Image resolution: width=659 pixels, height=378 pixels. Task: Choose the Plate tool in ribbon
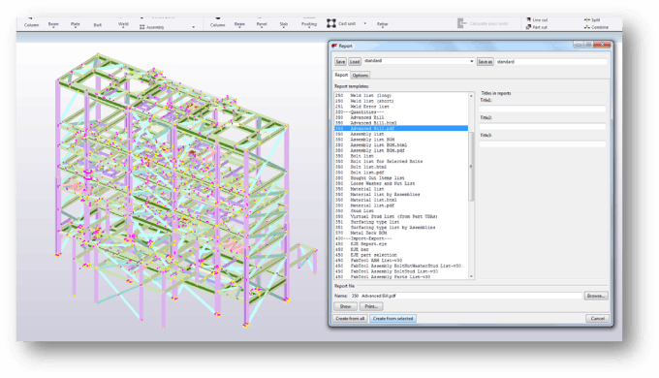[x=76, y=24]
